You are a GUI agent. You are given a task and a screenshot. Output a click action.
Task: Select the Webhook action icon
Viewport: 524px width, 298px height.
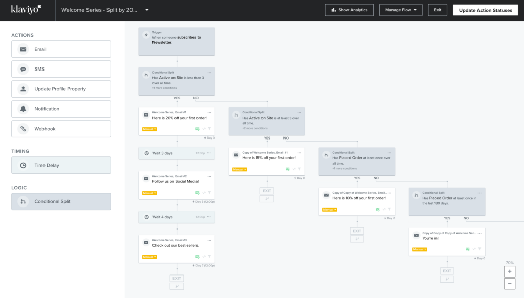[x=23, y=129]
